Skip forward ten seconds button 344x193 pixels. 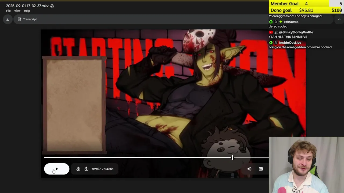tap(86, 169)
